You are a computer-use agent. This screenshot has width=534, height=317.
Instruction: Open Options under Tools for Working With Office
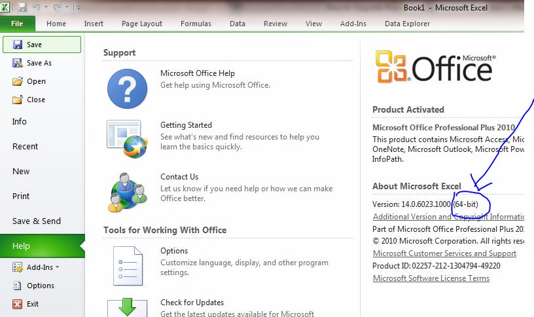pyautogui.click(x=174, y=251)
